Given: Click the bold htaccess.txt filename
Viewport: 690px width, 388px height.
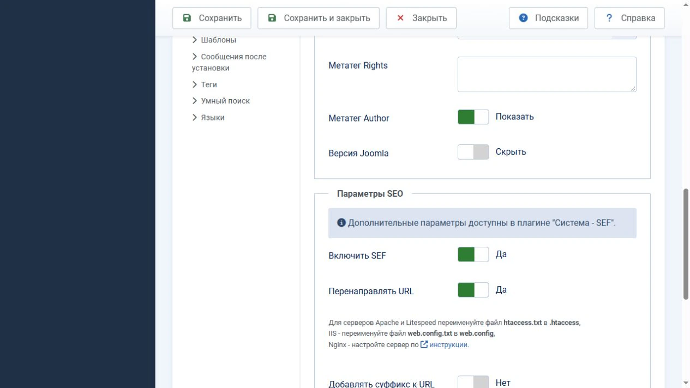Looking at the screenshot, I should tap(523, 323).
